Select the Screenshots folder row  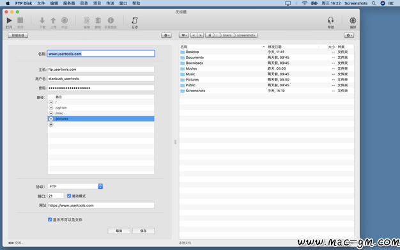[266, 91]
